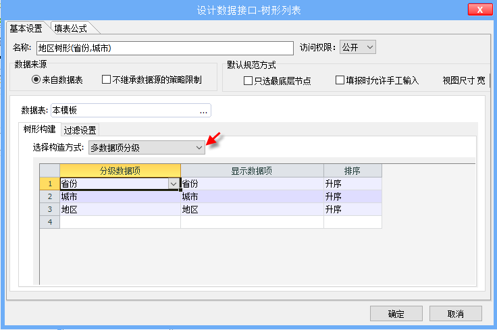Click 升序 in the 地区 row
Screen dimensions: 497x330
tap(352, 209)
